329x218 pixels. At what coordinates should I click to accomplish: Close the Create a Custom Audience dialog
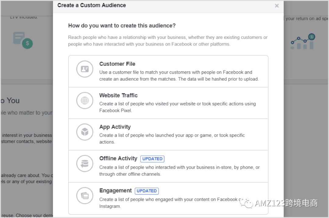click(277, 5)
